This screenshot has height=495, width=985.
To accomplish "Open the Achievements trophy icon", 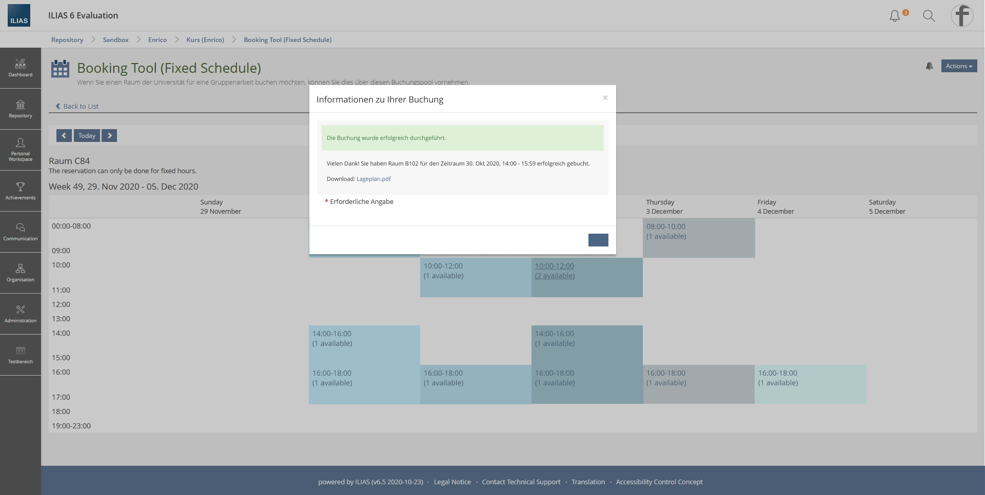I will 21,191.
